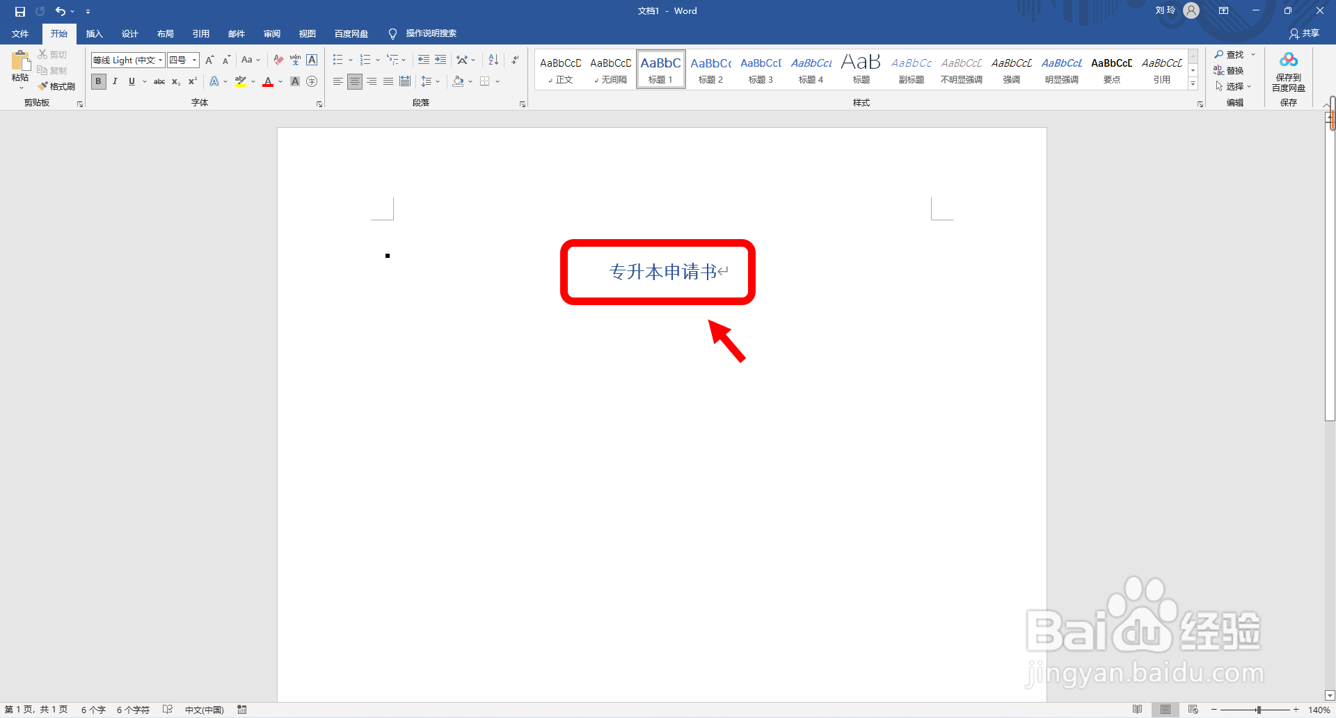This screenshot has height=718, width=1336.
Task: Click the zoom slider handle in status bar
Action: point(1258,710)
